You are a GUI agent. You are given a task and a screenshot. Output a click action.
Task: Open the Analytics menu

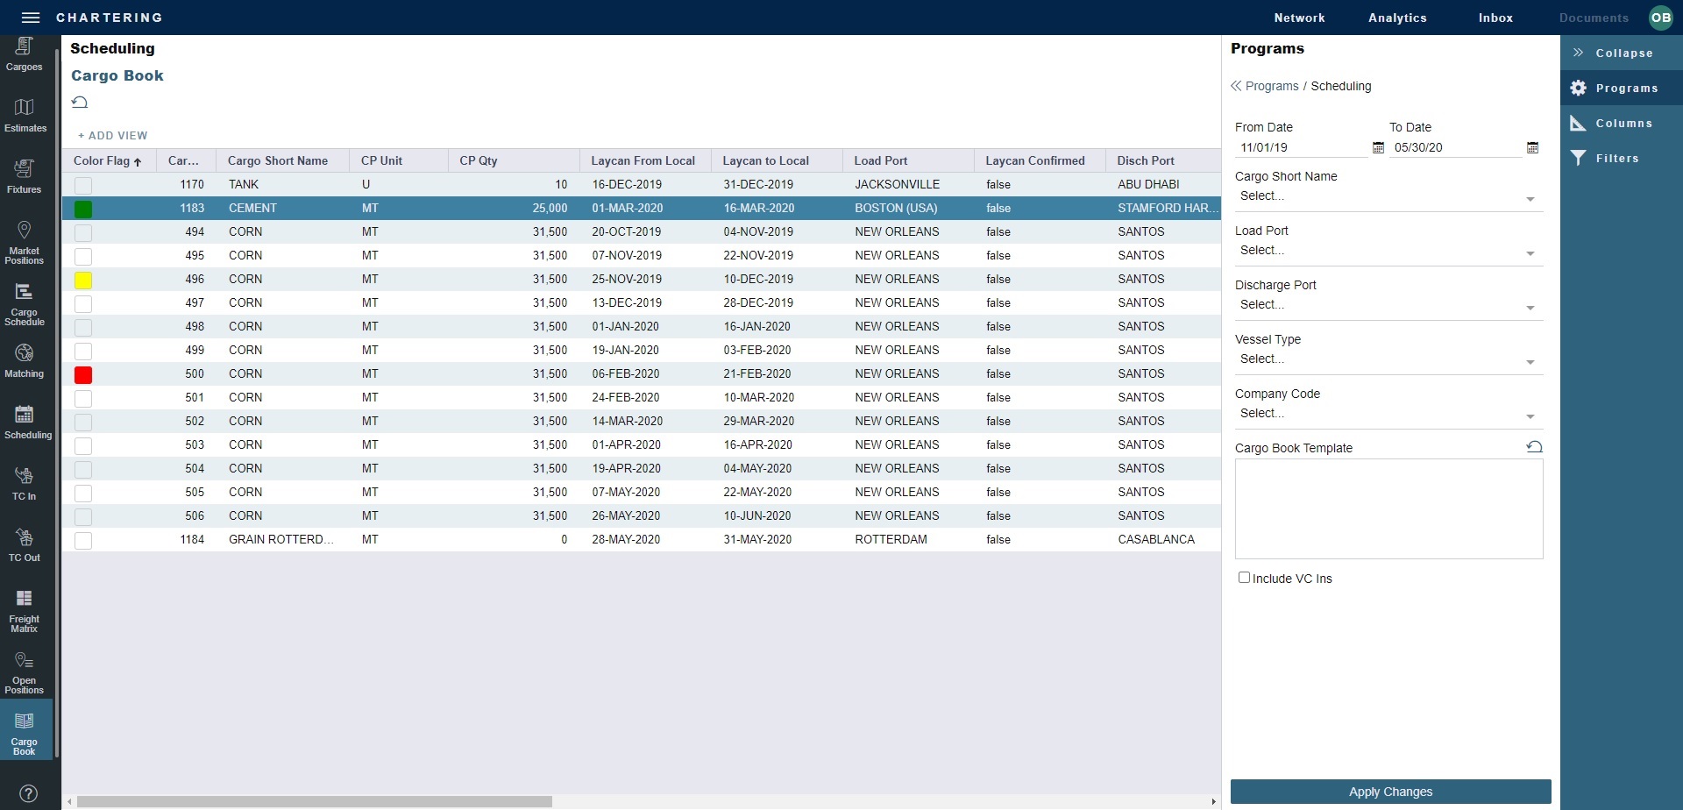[x=1397, y=18]
